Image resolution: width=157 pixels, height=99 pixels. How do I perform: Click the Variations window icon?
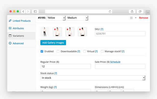coord(10,36)
